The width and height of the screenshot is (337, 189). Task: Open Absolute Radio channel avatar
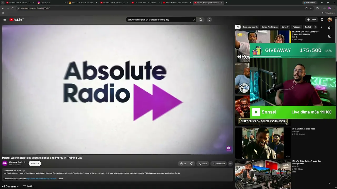[x=5, y=163]
